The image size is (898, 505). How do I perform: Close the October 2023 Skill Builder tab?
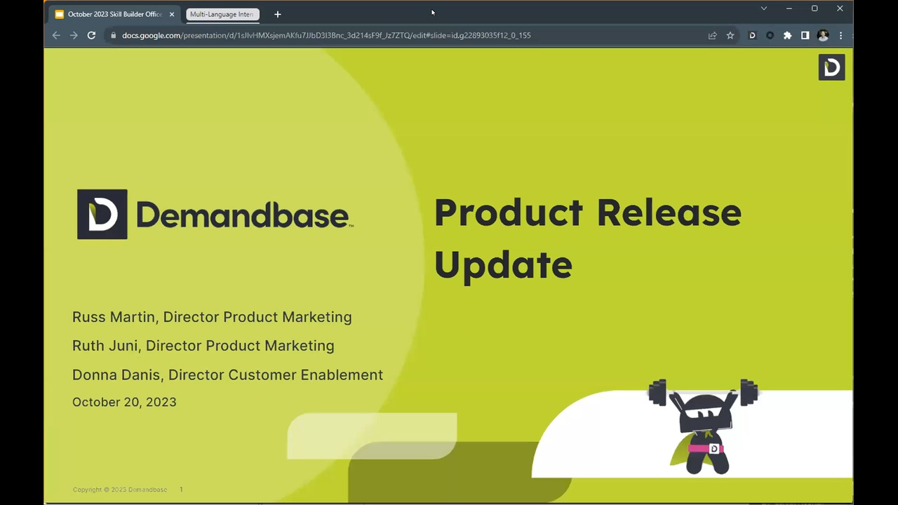point(172,14)
